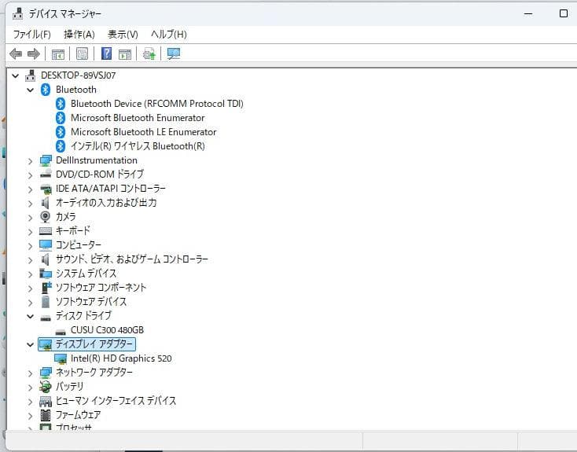This screenshot has height=452, width=577.
Task: Click the Forward arrow toolbar icon
Action: [34, 54]
